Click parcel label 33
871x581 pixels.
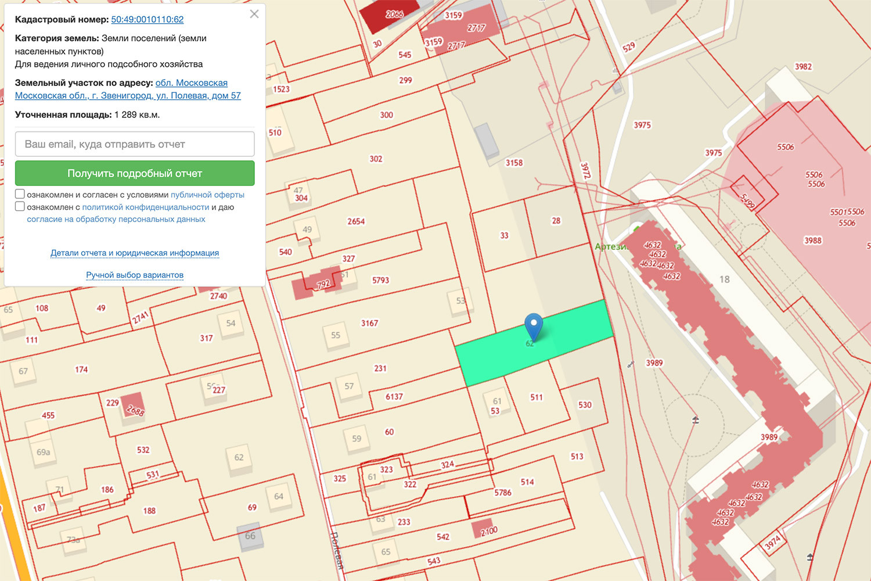pos(504,235)
